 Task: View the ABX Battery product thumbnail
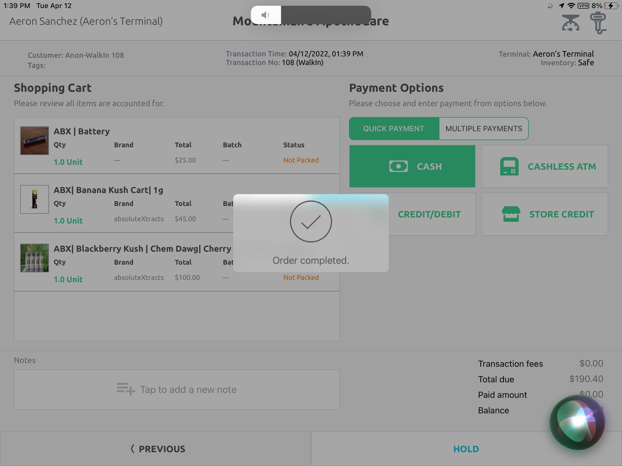tap(34, 140)
